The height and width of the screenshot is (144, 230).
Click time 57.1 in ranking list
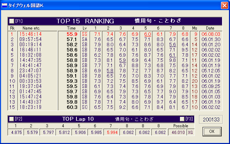72,39
